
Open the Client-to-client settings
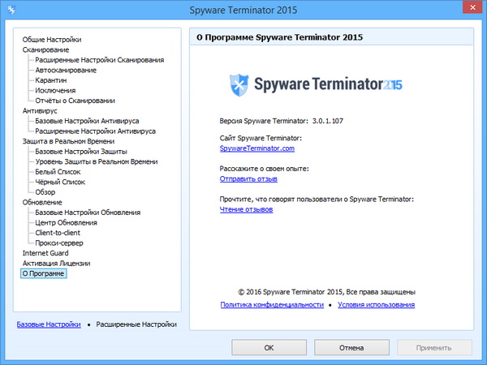tap(58, 233)
